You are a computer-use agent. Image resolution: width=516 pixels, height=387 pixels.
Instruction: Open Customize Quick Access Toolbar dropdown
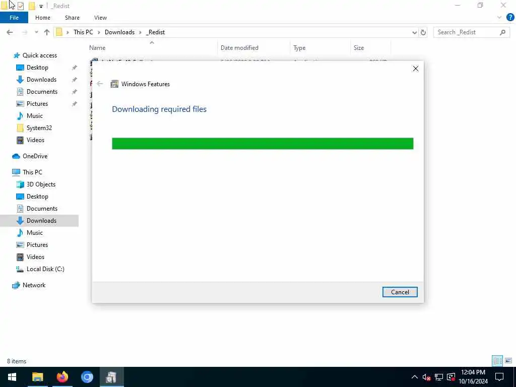tap(41, 6)
